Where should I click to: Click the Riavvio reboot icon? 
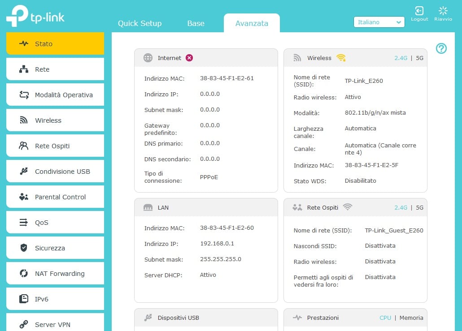[443, 12]
